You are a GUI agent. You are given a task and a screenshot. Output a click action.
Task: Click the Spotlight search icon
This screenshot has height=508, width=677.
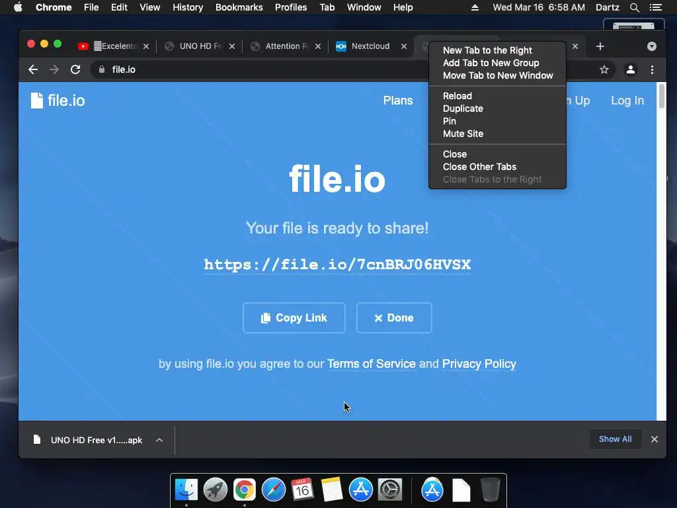(x=634, y=7)
